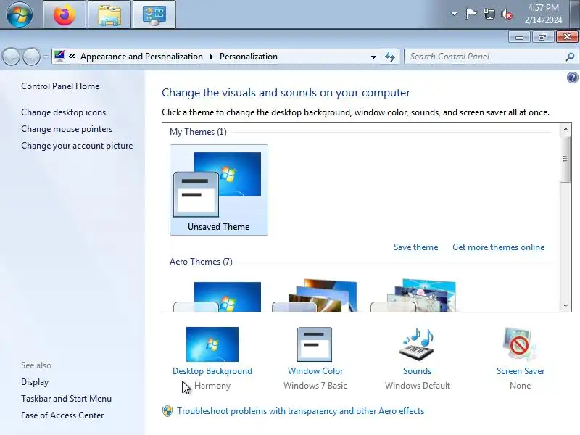Open Ease of Access Center link

pyautogui.click(x=62, y=415)
